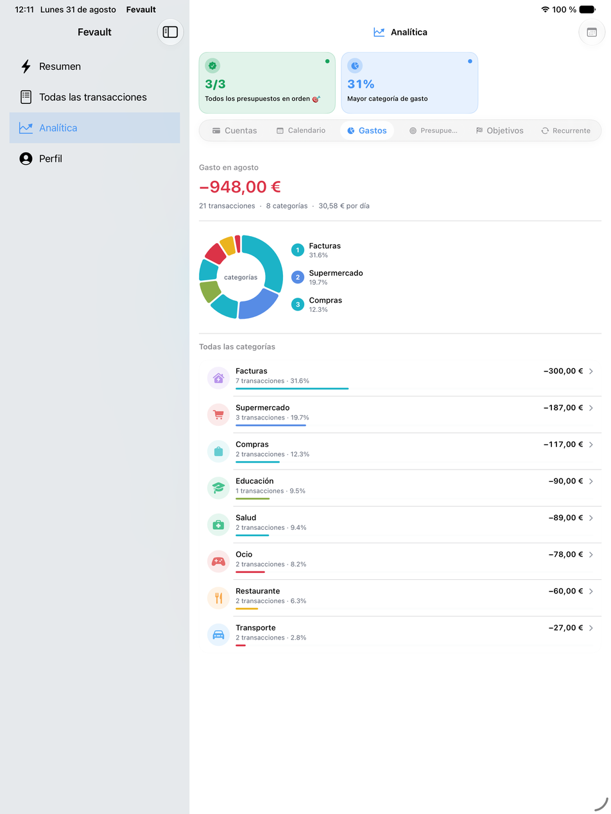Click the Compras 12.3% legend entry
This screenshot has height=814, width=611.
point(316,305)
